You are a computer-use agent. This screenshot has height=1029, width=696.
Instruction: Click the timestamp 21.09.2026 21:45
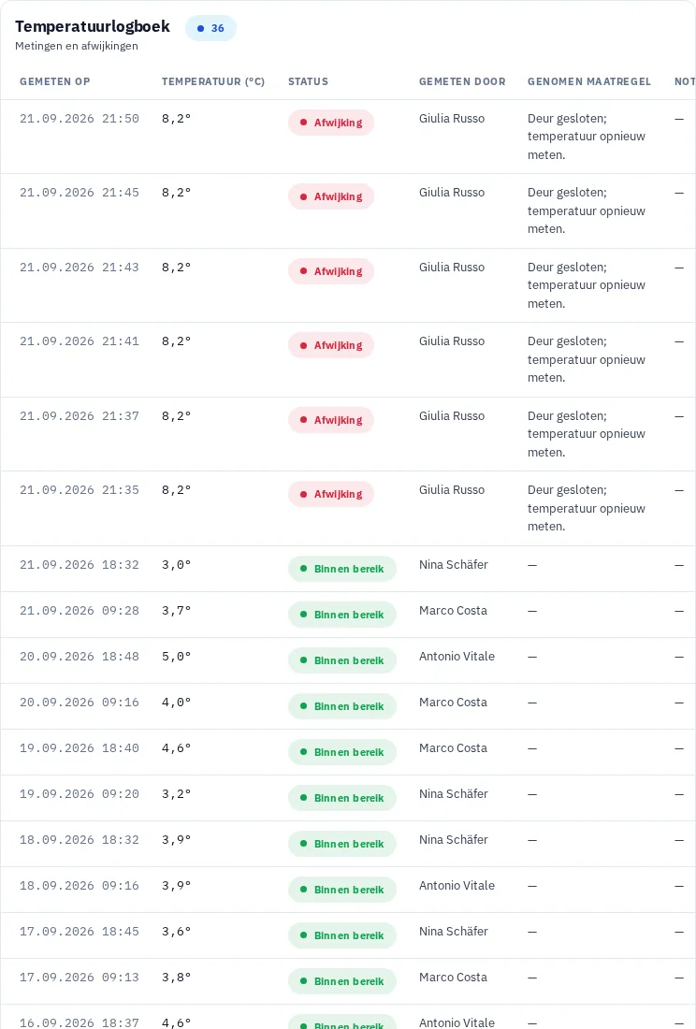click(x=80, y=193)
